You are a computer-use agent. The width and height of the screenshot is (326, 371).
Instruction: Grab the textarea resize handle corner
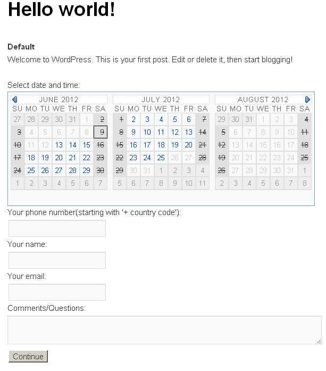pos(319,341)
